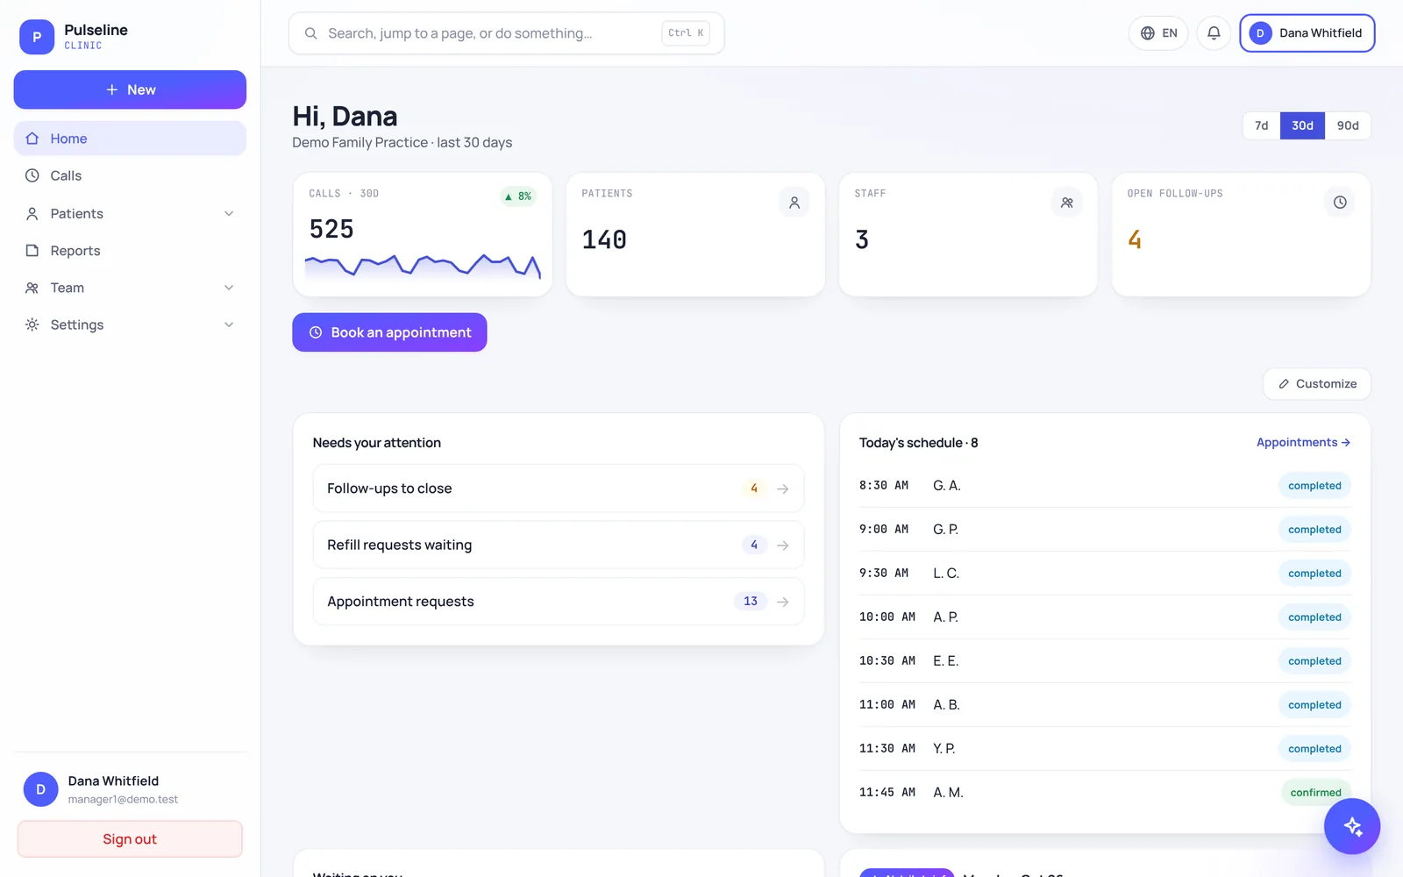Open Calls in the sidebar

click(x=130, y=175)
